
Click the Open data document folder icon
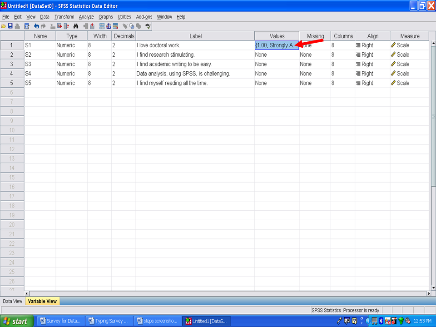[x=4, y=26]
